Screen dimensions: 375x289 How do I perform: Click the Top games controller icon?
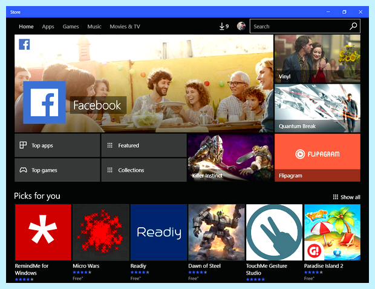[x=23, y=170]
